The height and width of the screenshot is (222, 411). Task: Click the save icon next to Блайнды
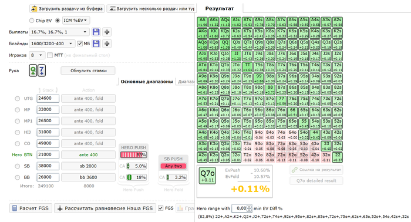(x=96, y=43)
